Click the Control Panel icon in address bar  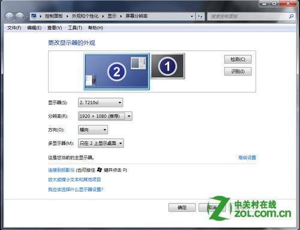point(34,16)
